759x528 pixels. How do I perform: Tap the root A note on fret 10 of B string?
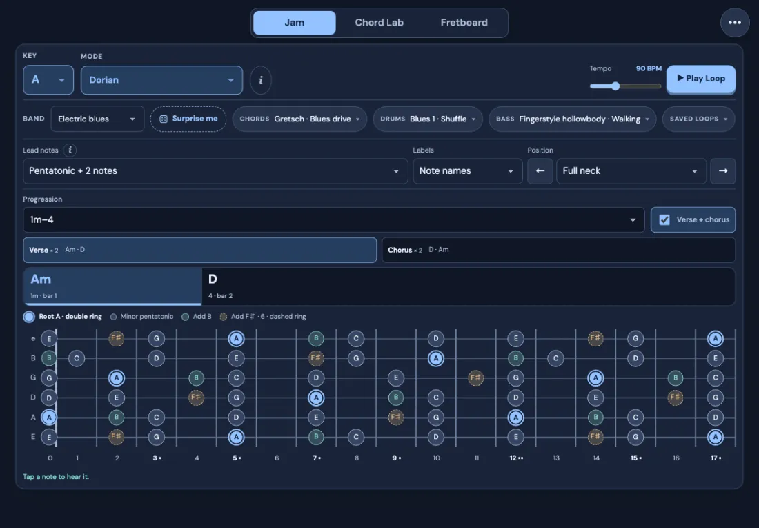[x=435, y=358]
